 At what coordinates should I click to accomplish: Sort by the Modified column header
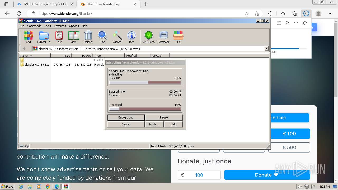(138, 56)
